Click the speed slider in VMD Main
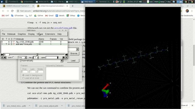 [52, 58]
